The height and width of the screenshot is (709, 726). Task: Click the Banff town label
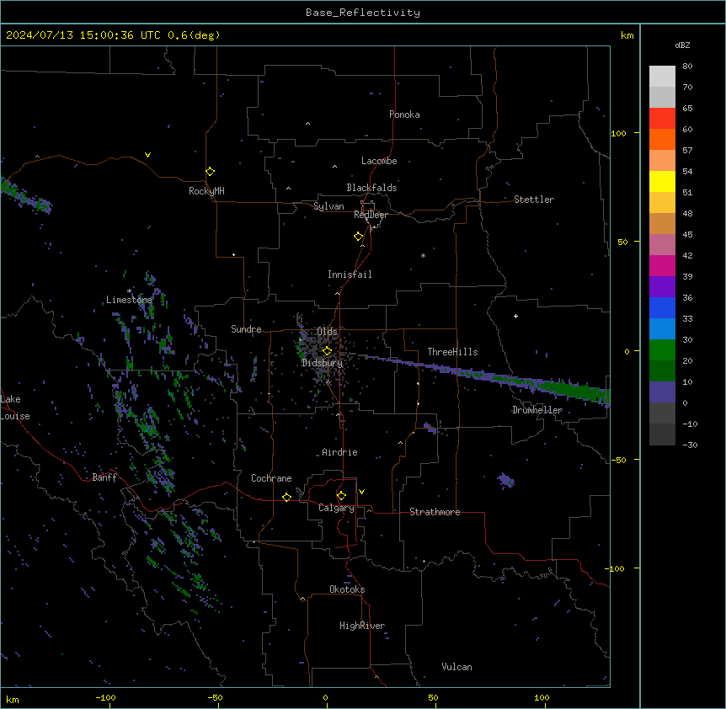pyautogui.click(x=104, y=477)
